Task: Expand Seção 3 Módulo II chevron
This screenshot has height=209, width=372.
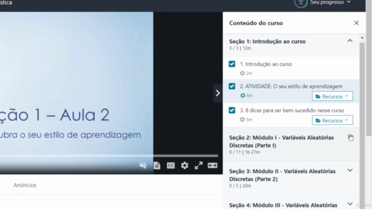Action: click(x=350, y=170)
